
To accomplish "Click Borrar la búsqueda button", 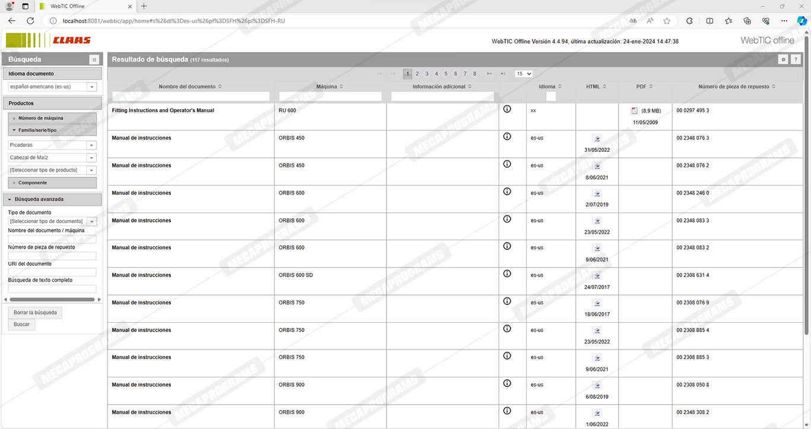I will [35, 312].
